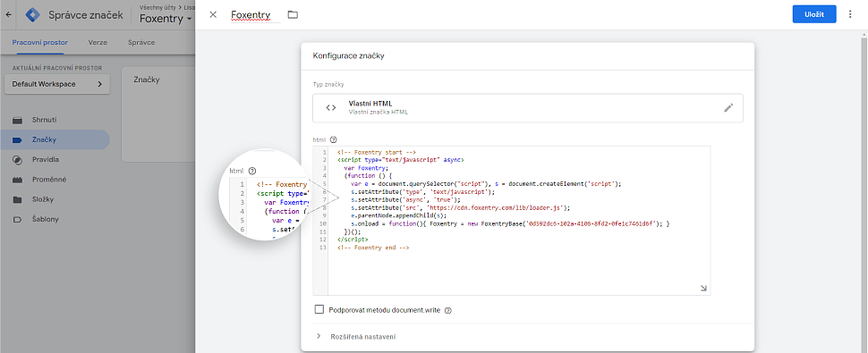Open the Default Workspace selector

click(x=57, y=84)
